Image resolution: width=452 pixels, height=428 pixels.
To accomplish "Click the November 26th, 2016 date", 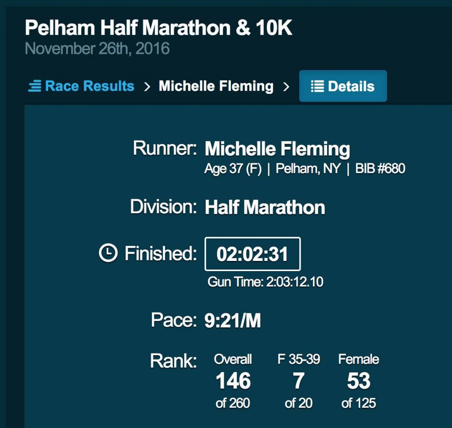I will click(97, 48).
